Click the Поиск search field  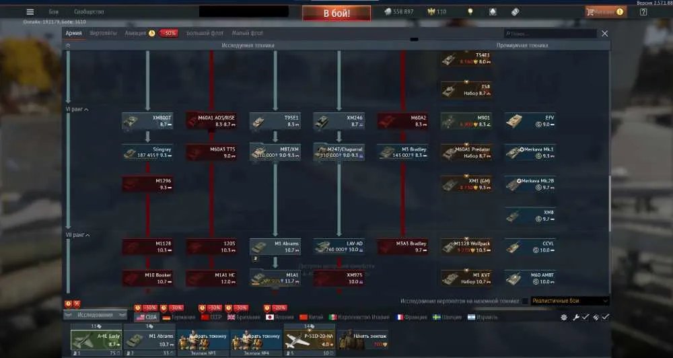point(551,34)
